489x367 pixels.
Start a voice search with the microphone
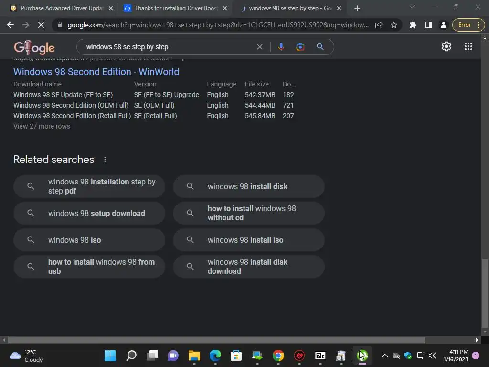pyautogui.click(x=281, y=47)
